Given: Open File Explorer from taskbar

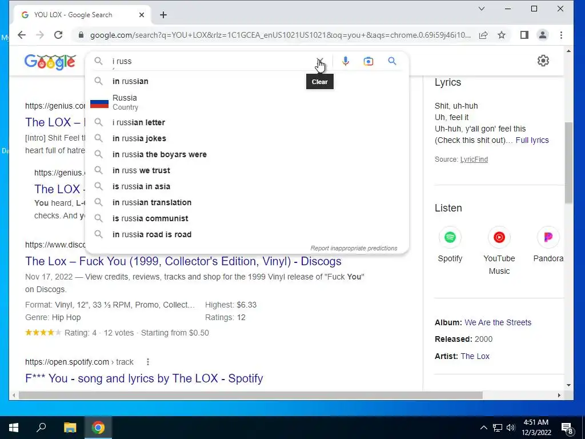Looking at the screenshot, I should [x=70, y=428].
